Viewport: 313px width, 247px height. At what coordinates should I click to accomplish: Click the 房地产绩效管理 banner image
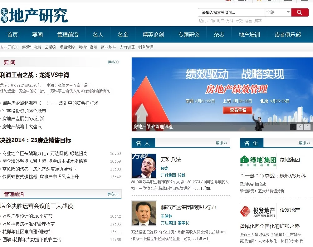(222, 94)
